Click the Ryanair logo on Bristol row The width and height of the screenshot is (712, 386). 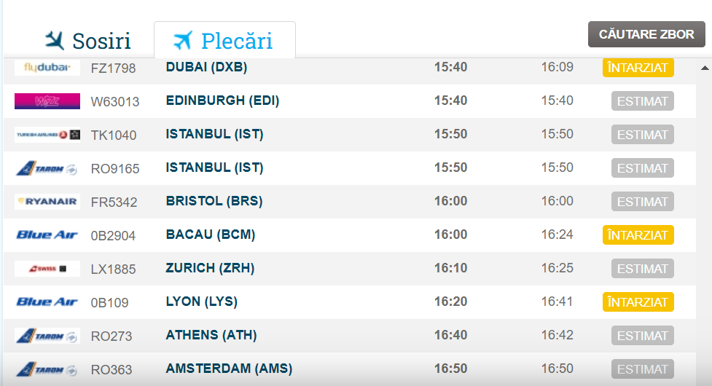coord(47,202)
